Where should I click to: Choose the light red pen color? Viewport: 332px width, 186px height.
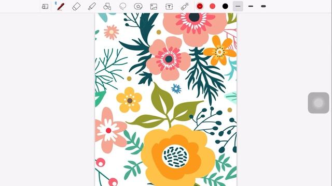[212, 6]
